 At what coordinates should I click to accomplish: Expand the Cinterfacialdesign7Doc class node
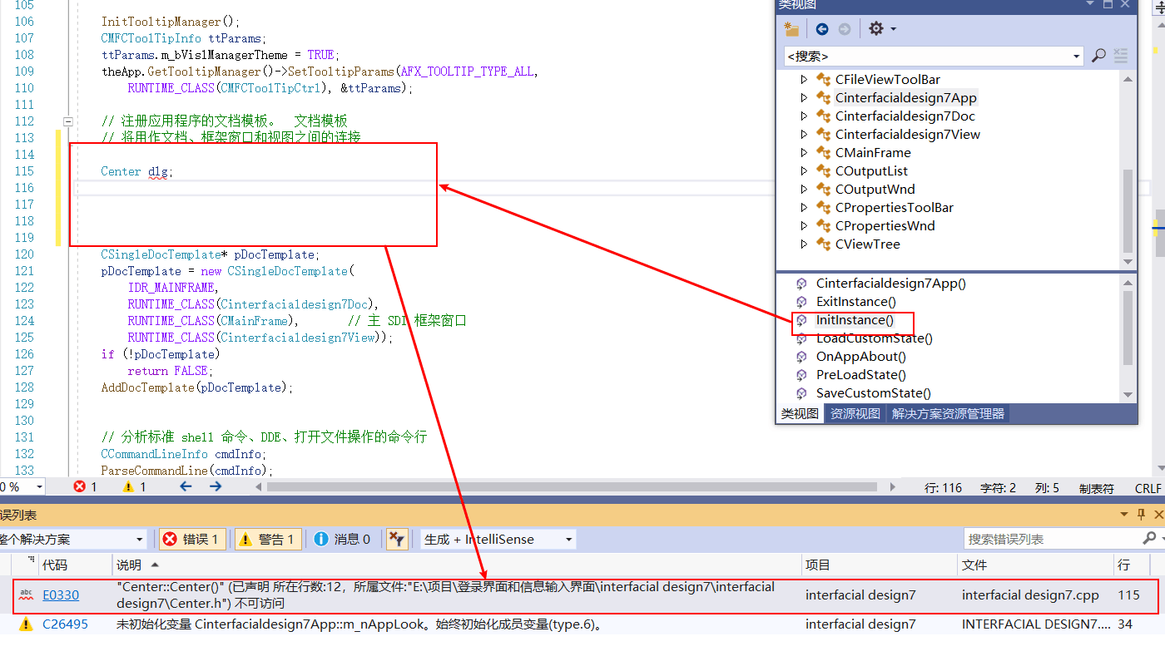click(804, 116)
